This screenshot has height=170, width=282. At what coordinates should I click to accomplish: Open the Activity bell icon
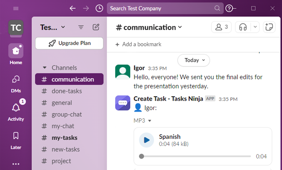(16, 108)
